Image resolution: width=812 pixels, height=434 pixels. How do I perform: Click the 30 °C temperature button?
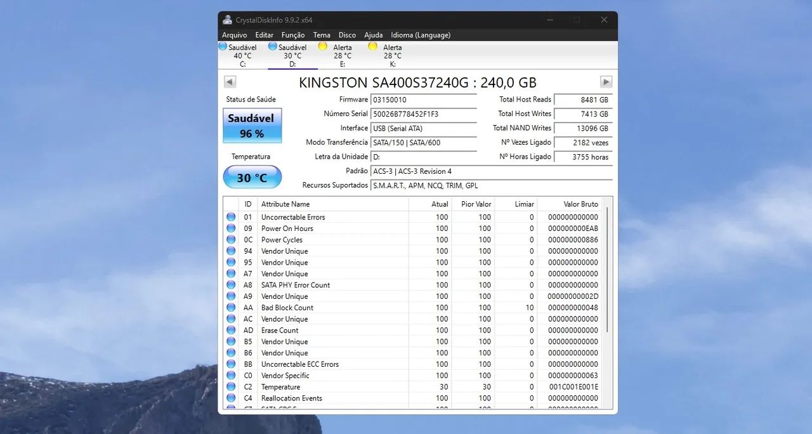pyautogui.click(x=252, y=178)
